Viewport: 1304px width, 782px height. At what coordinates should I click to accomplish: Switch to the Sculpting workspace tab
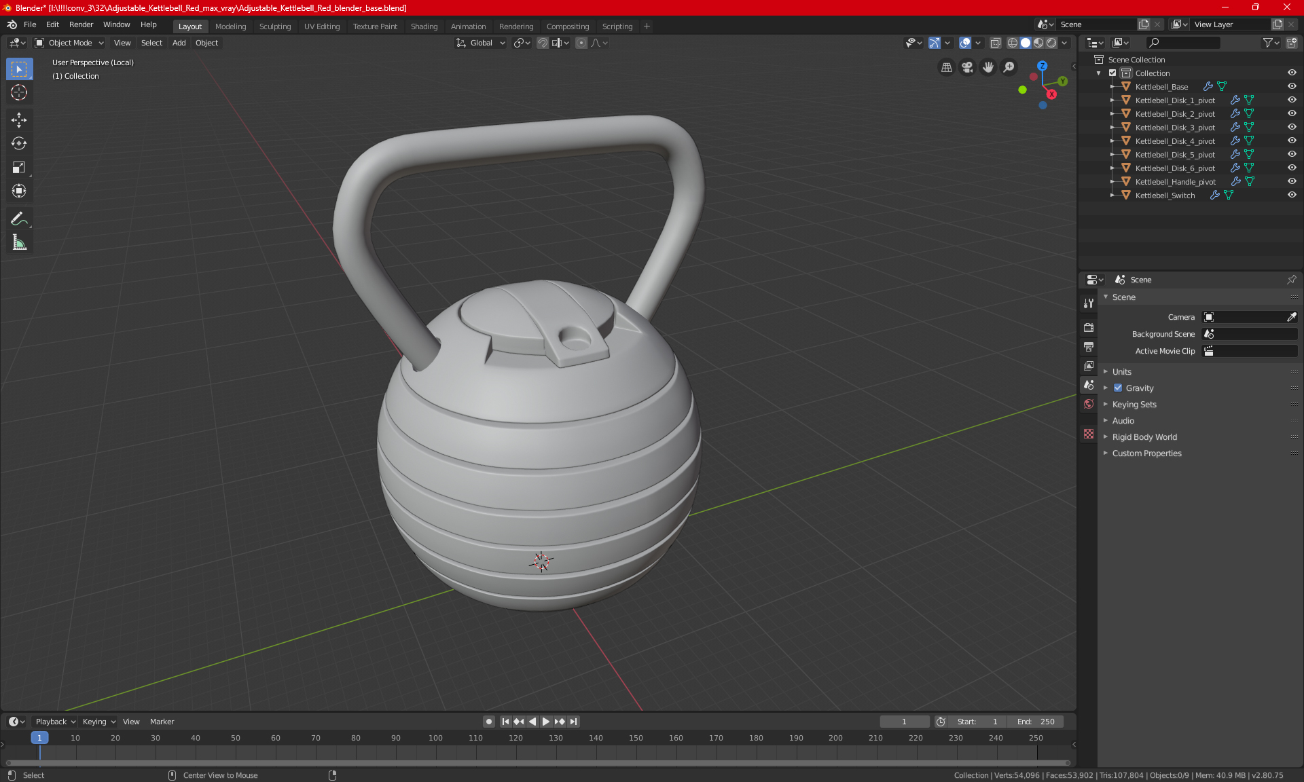[274, 26]
